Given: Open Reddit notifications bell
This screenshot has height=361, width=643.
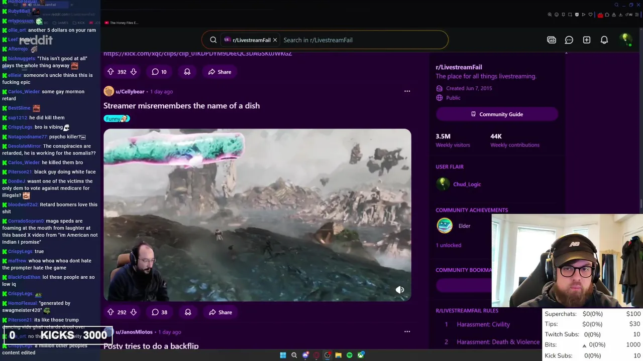Looking at the screenshot, I should [604, 40].
